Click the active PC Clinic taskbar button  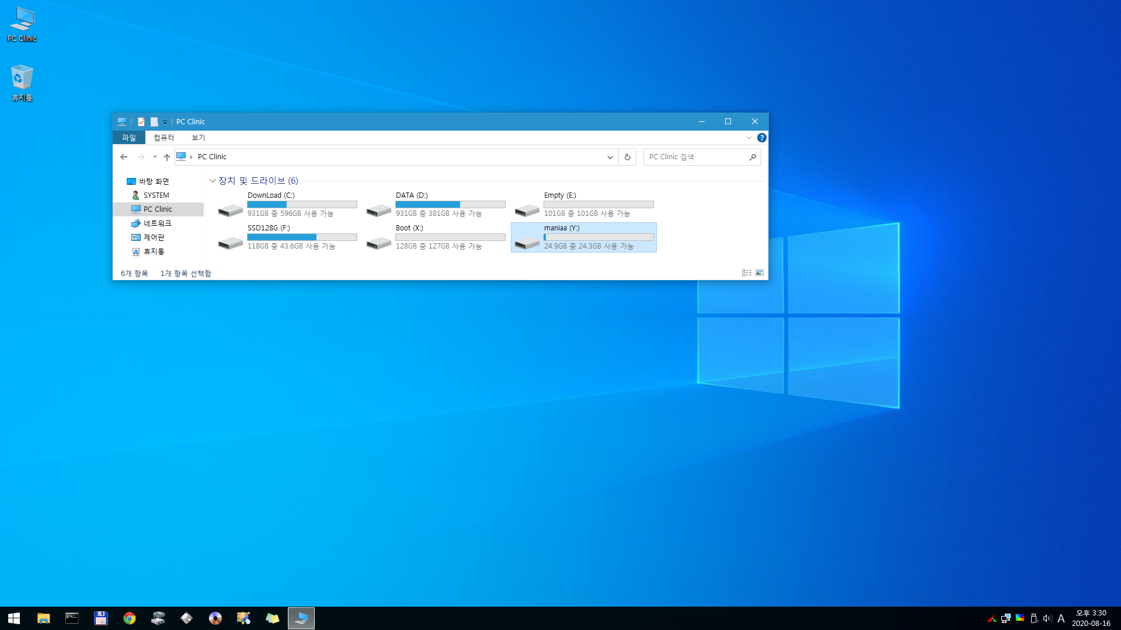pos(301,618)
